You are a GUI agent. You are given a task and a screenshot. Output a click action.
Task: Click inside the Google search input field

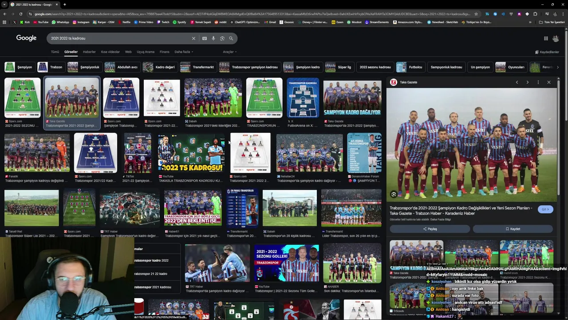[120, 38]
